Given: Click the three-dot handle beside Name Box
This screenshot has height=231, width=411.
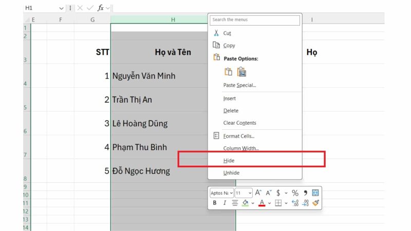Looking at the screenshot, I should 70,8.
